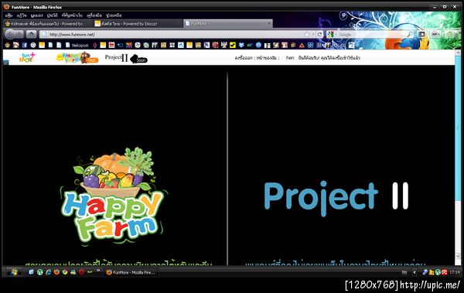This screenshot has height=293, width=464.
Task: Open the TH language indicator in the taskbar
Action: tap(404, 272)
